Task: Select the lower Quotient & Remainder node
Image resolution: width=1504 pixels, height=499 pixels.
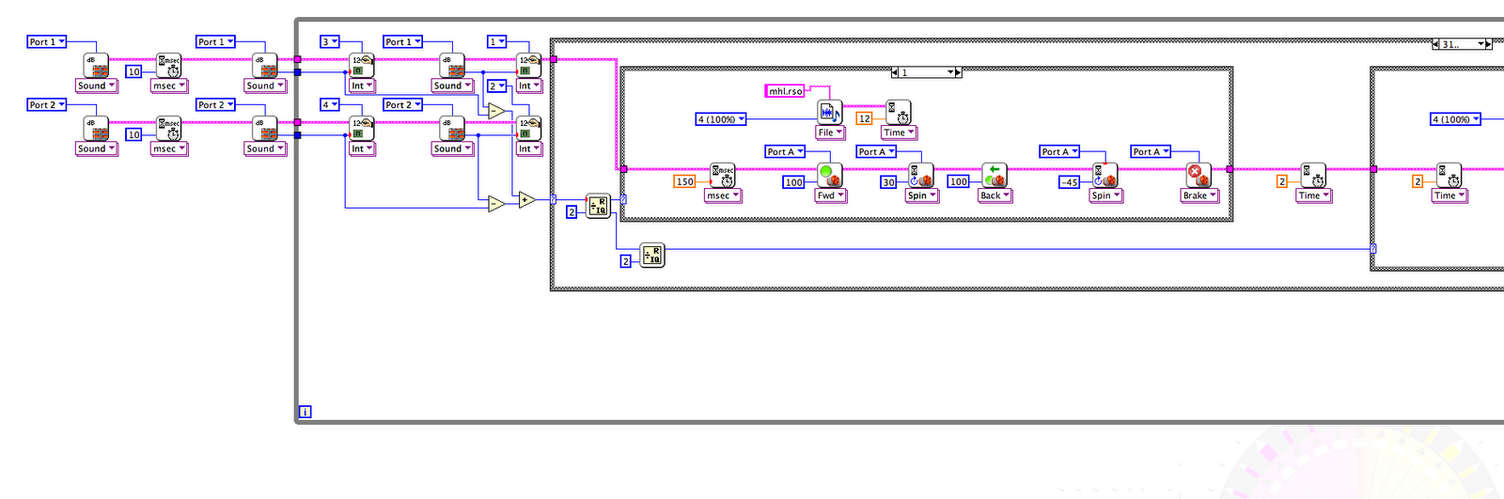Action: [652, 255]
